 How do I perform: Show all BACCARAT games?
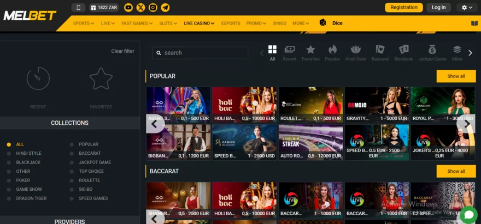[x=456, y=171]
